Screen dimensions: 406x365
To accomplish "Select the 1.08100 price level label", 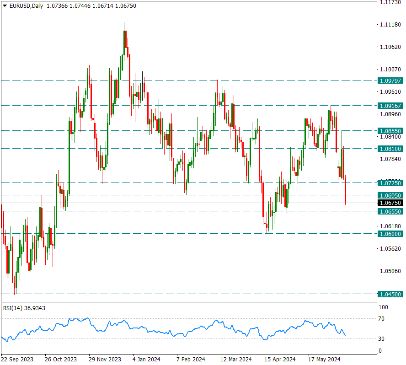I will [390, 149].
